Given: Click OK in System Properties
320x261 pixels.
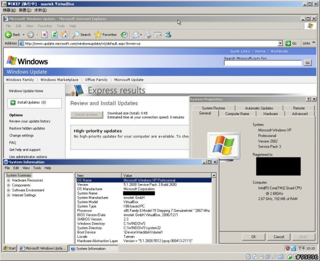Looking at the screenshot, I should click(253, 236).
